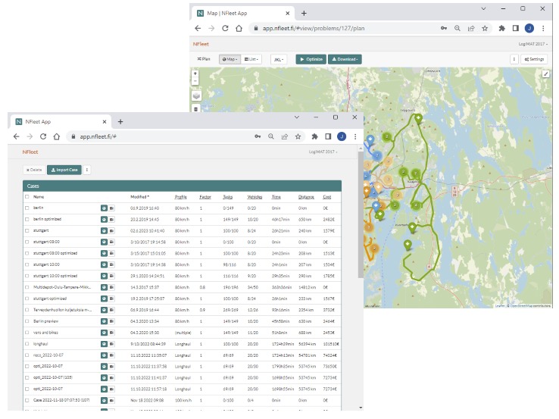Toggle the select-all checkbox beside Name

(27, 196)
